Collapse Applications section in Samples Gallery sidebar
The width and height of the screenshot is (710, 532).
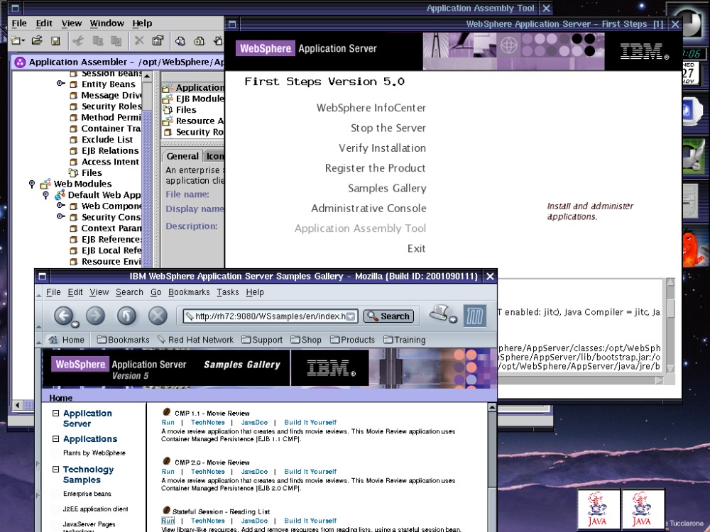[55, 439]
